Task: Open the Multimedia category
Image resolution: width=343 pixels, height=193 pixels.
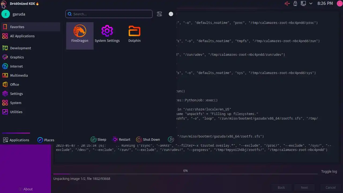Action: tap(31, 75)
